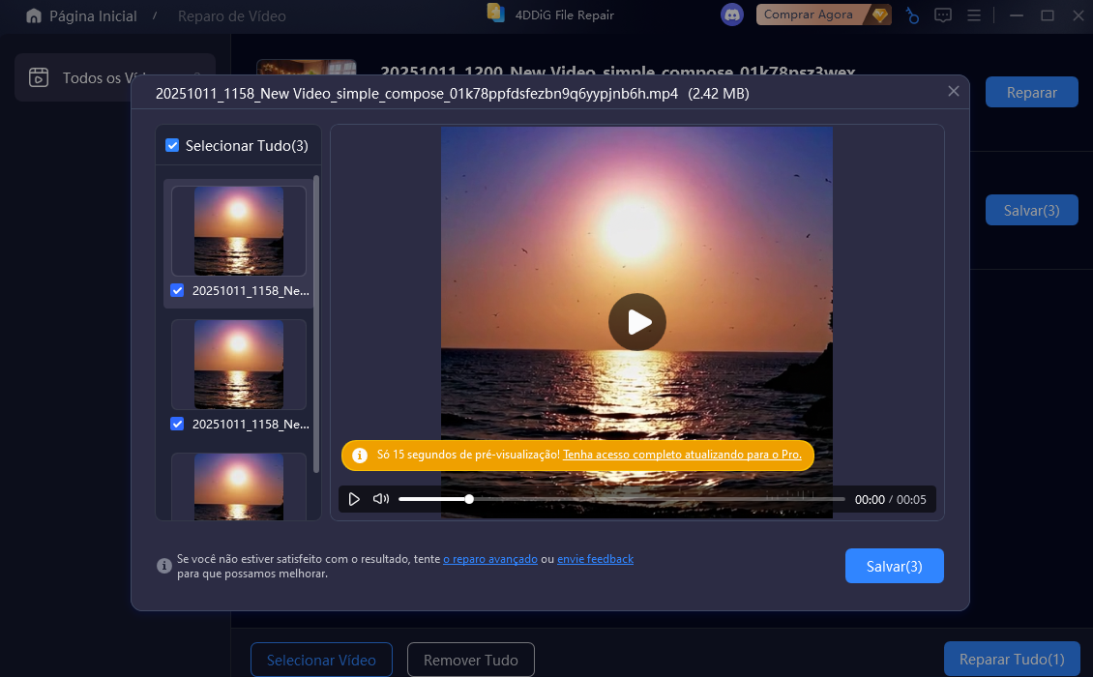
Task: Uncheck the first 20251011_1158 video checkbox
Action: 176,290
